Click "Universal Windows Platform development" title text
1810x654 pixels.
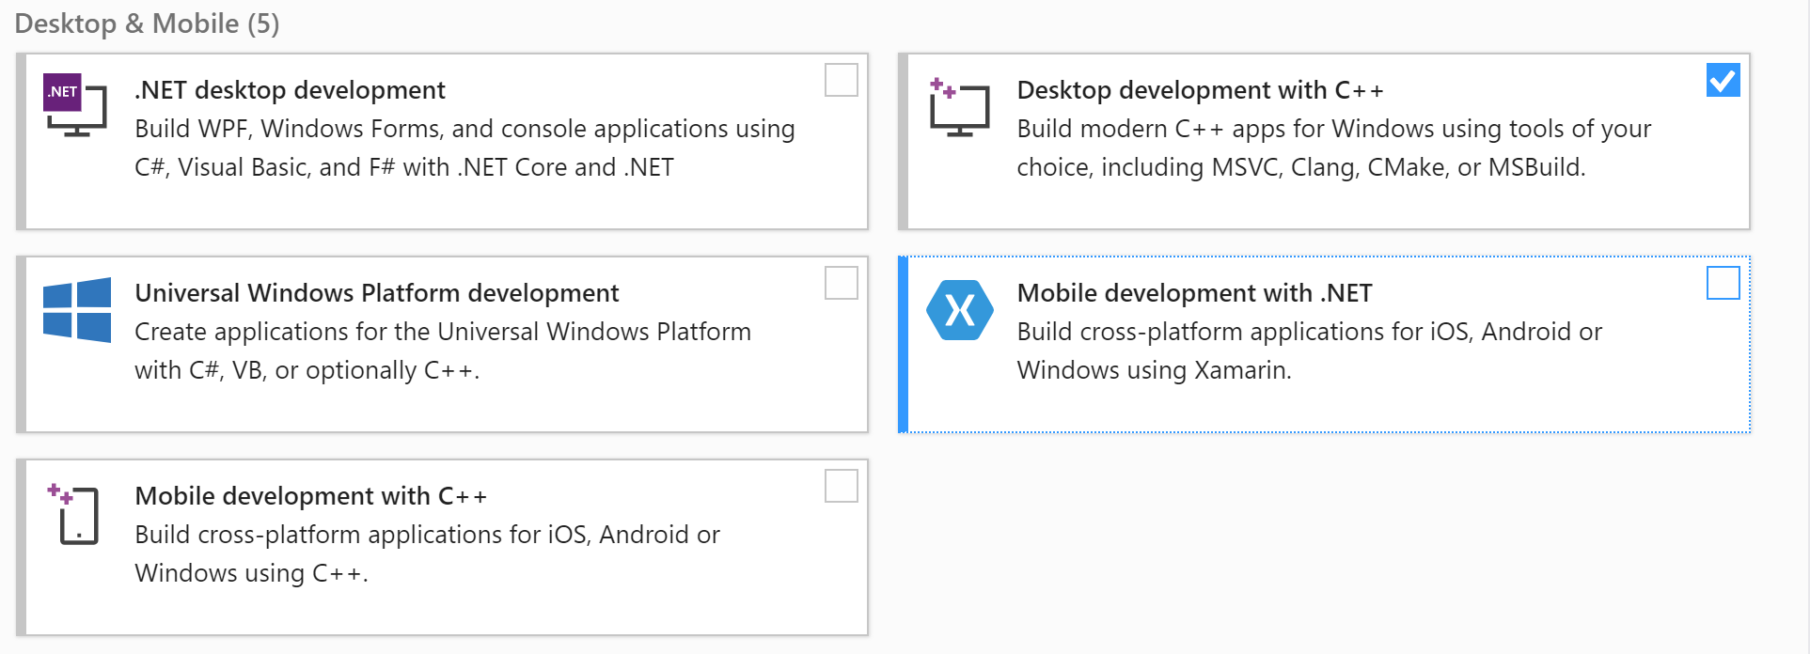(376, 293)
